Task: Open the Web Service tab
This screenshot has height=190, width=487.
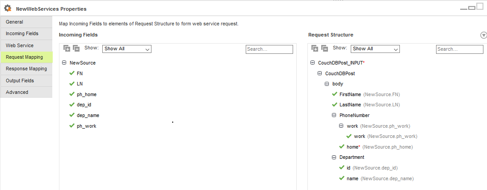Action: [26, 45]
